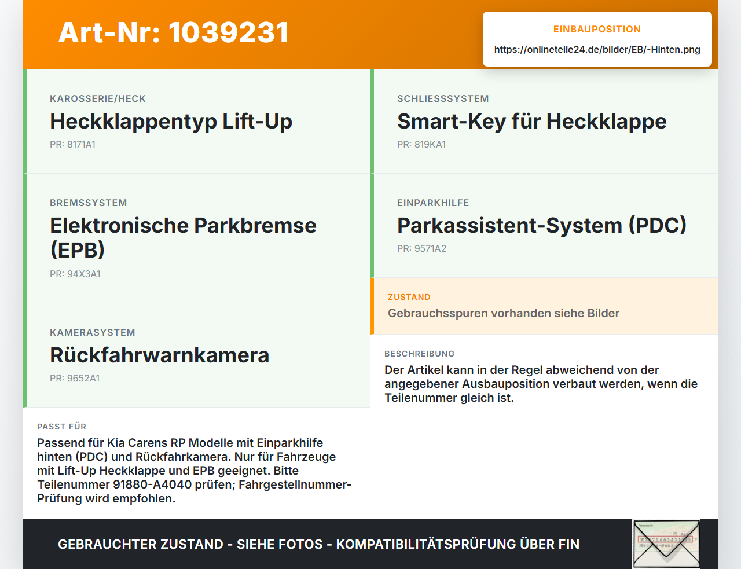Click PR code 94X3A1

(x=75, y=274)
